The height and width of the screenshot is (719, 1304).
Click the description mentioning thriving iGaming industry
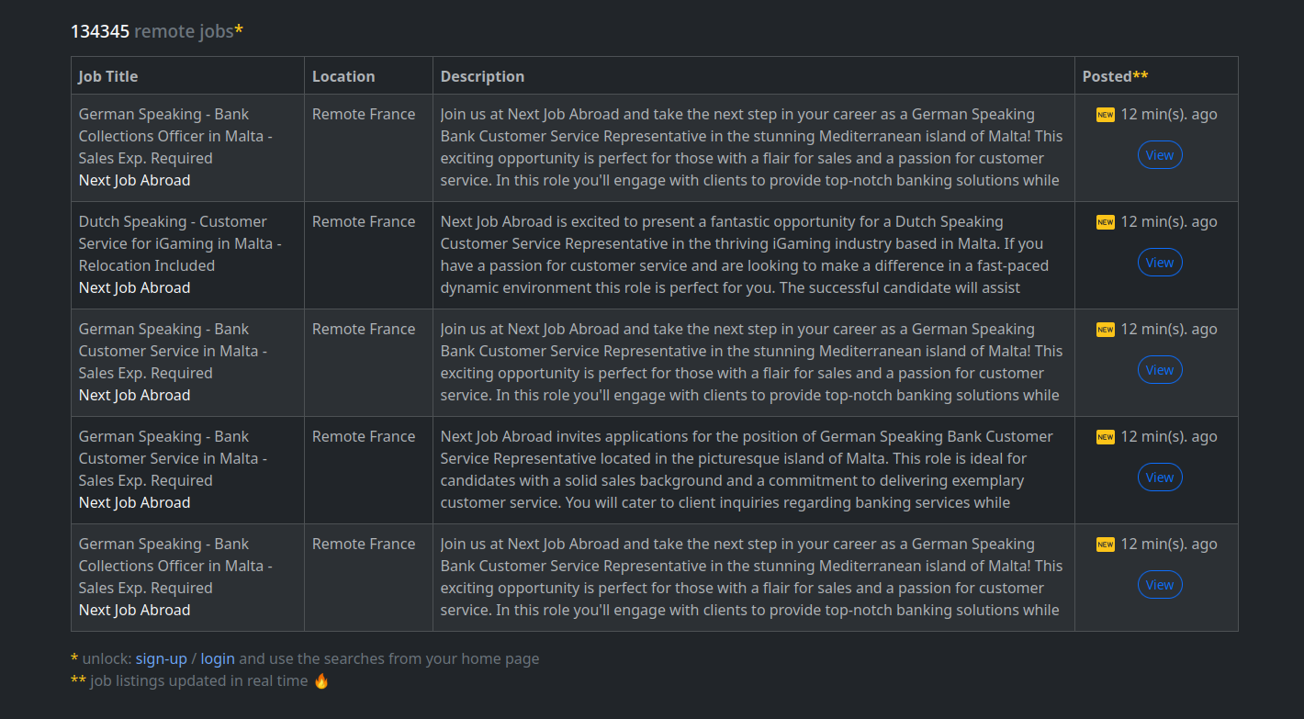tap(743, 254)
